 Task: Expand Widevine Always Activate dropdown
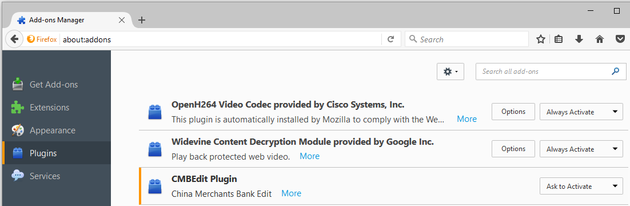pyautogui.click(x=581, y=149)
